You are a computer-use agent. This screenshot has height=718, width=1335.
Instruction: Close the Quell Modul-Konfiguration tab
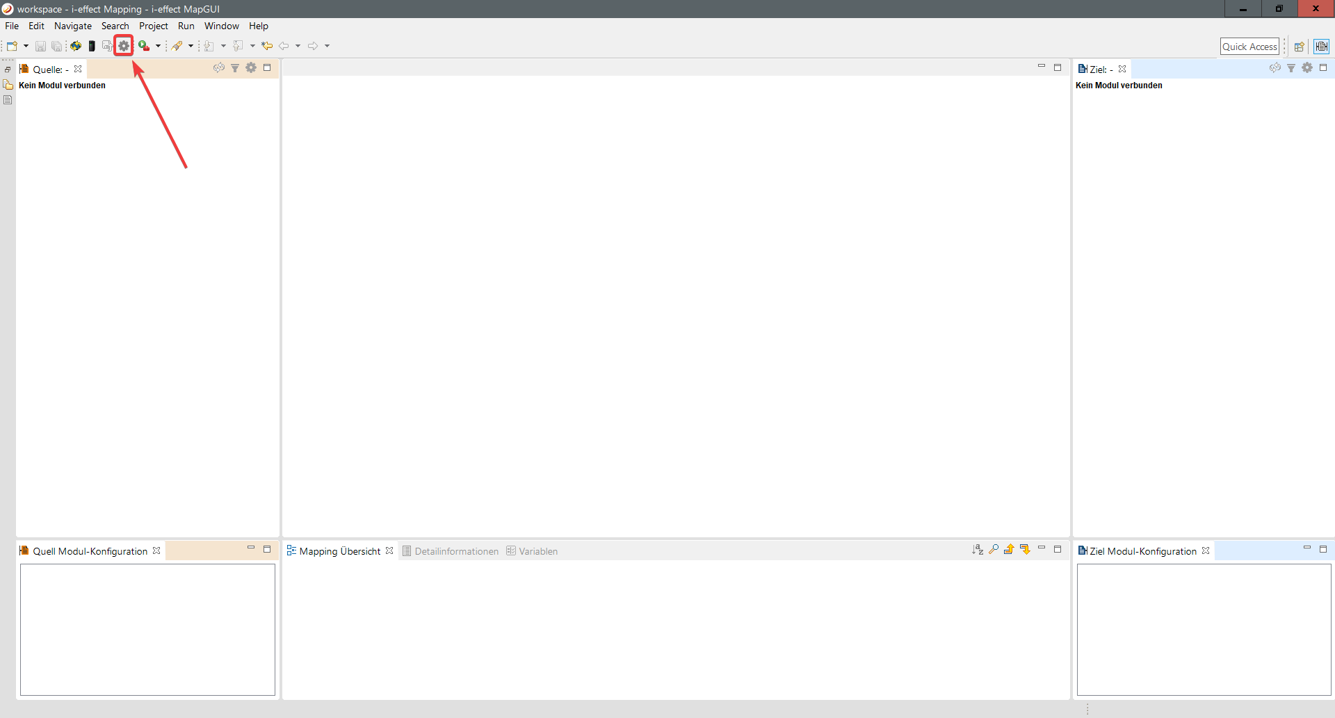tap(156, 550)
